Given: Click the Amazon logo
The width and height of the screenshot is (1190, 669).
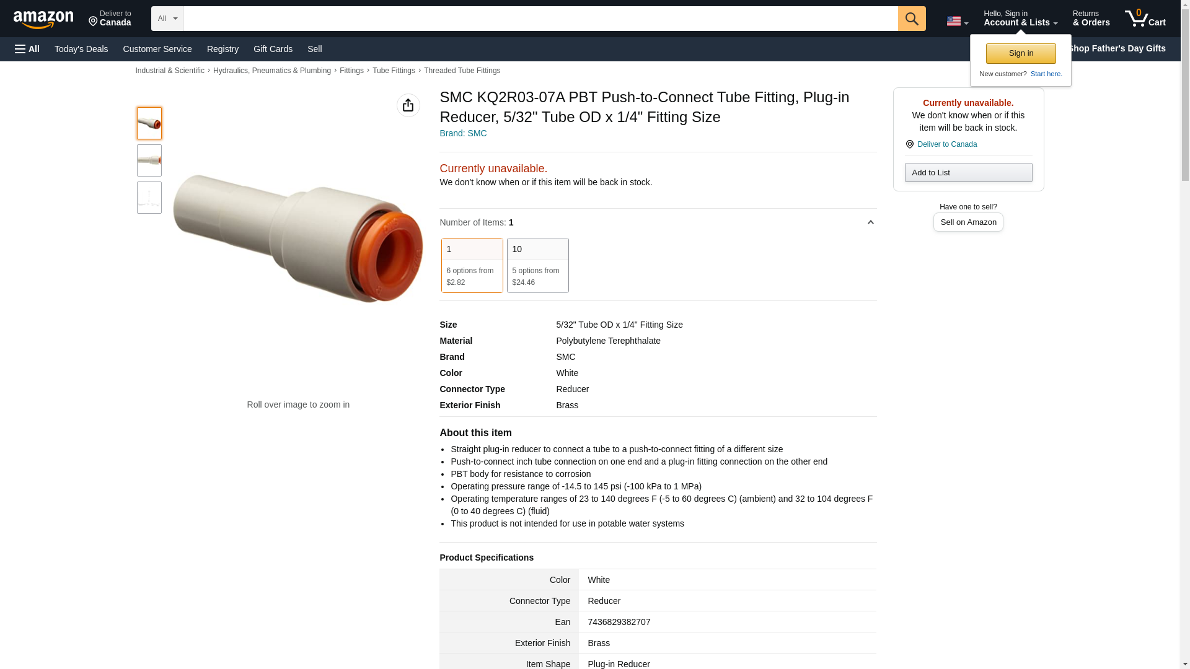Looking at the screenshot, I should [x=43, y=19].
